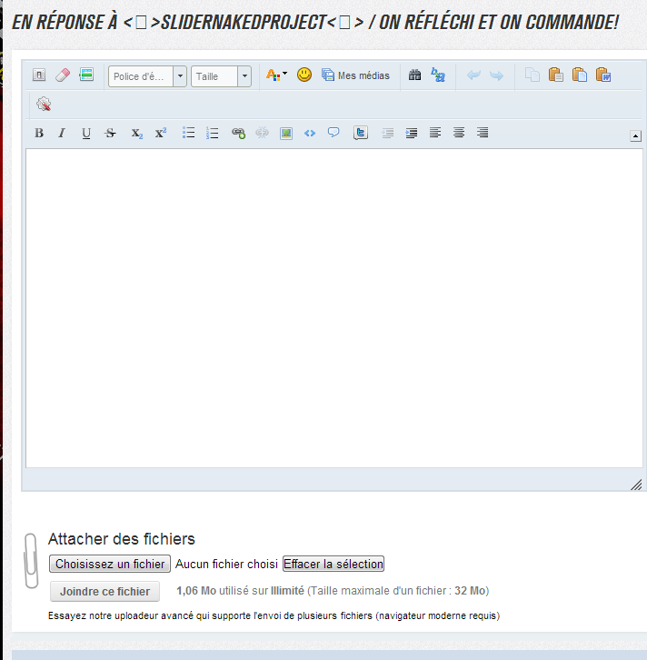Screen dimensions: 647x660
Task: Open the text color picker
Action: pyautogui.click(x=274, y=75)
